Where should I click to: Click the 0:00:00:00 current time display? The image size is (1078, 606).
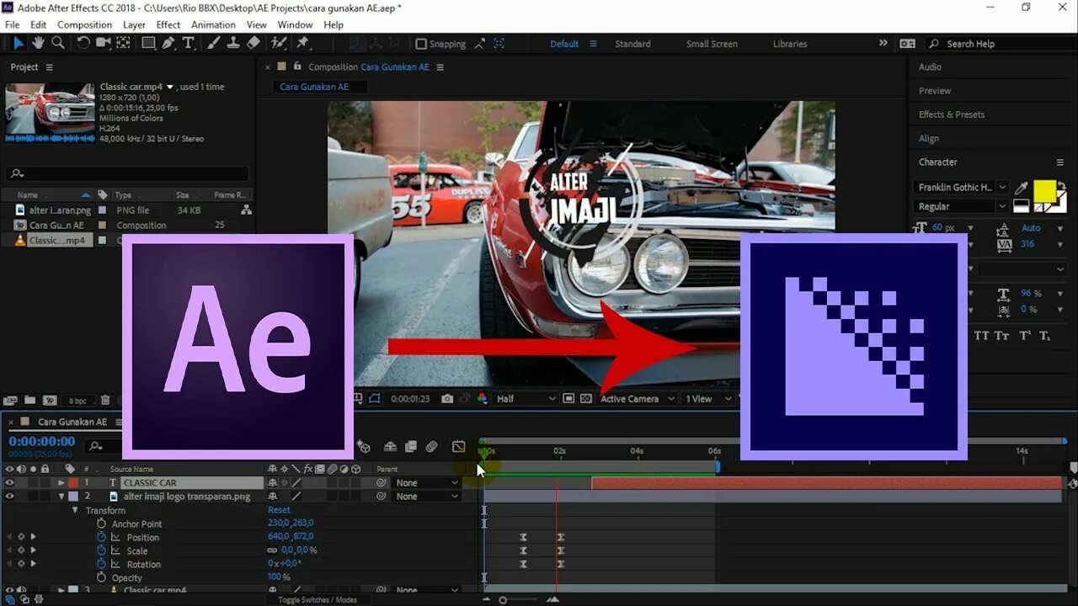click(x=42, y=441)
